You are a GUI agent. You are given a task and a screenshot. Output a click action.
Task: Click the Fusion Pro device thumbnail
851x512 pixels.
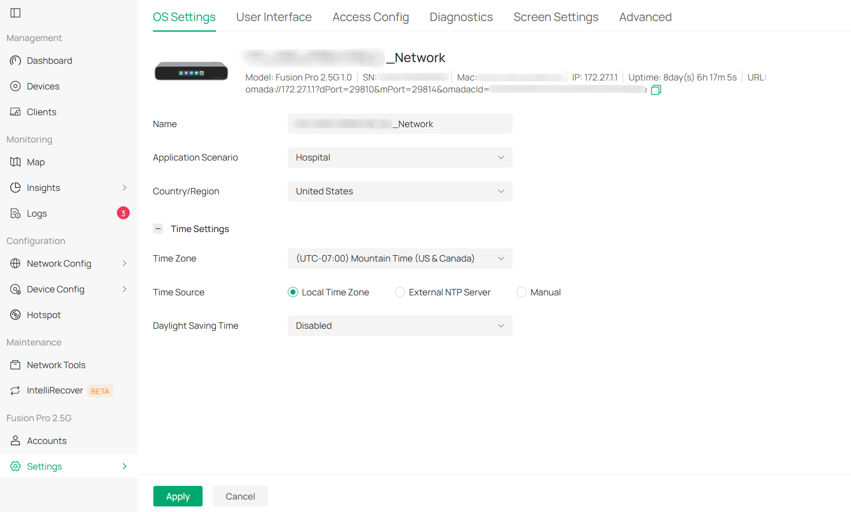[x=191, y=71]
